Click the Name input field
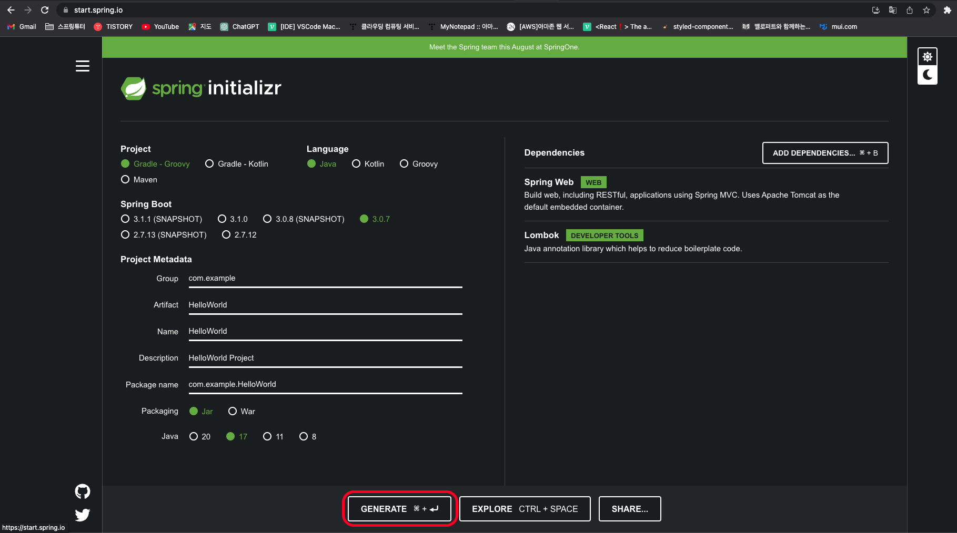Viewport: 957px width, 533px height. [x=325, y=332]
